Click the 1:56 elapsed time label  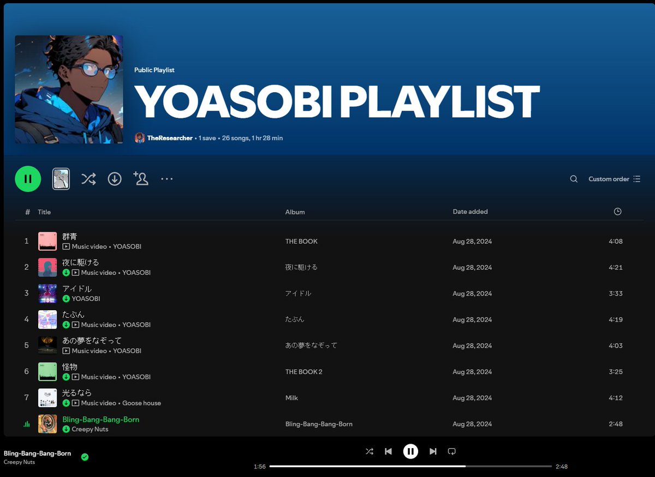(x=260, y=467)
